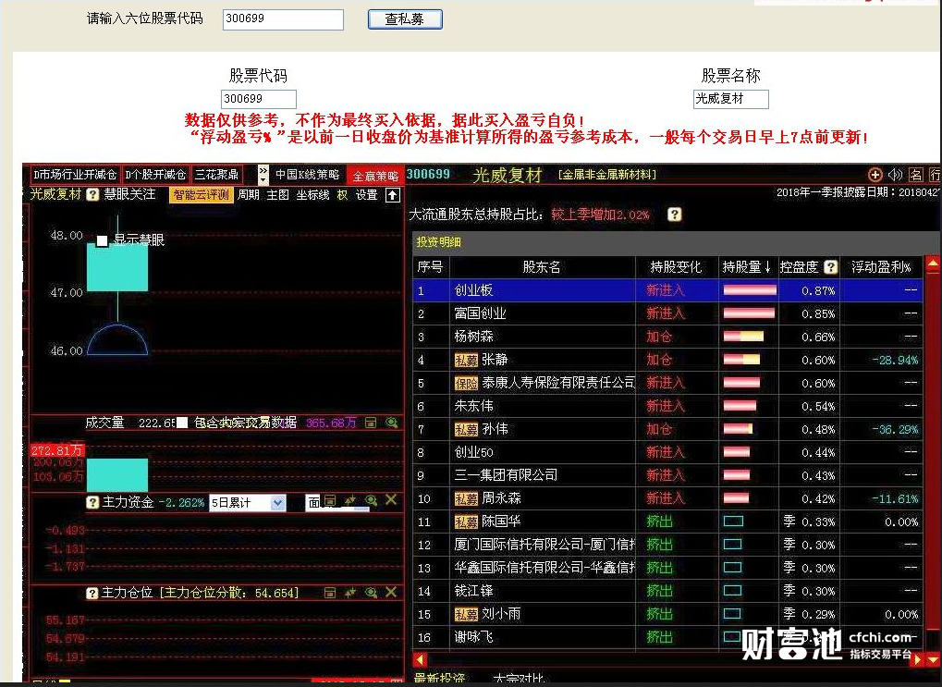
Task: Click the 私募 tag beside 孙伟
Action: coord(466,430)
